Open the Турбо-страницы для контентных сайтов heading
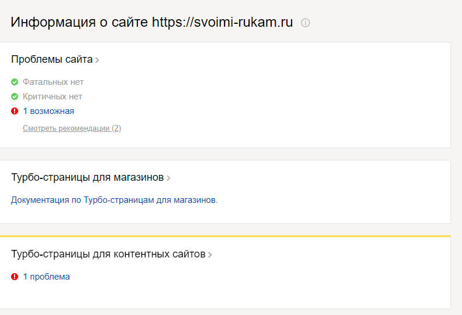The image size is (462, 315). [x=108, y=254]
